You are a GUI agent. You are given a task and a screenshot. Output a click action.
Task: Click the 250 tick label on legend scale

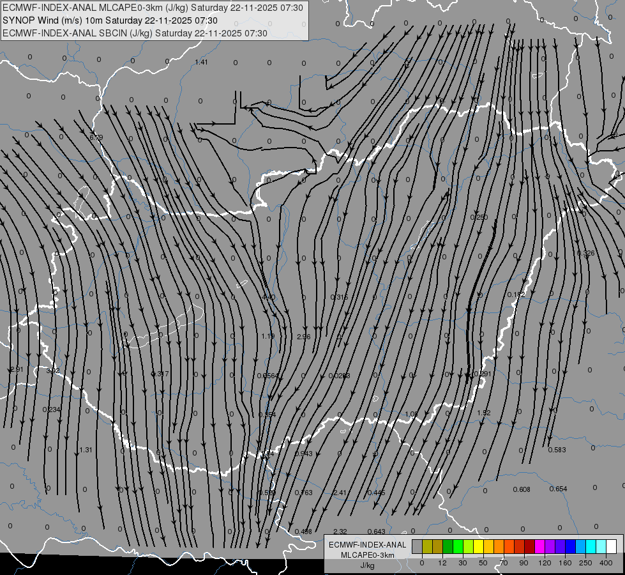pos(585,563)
